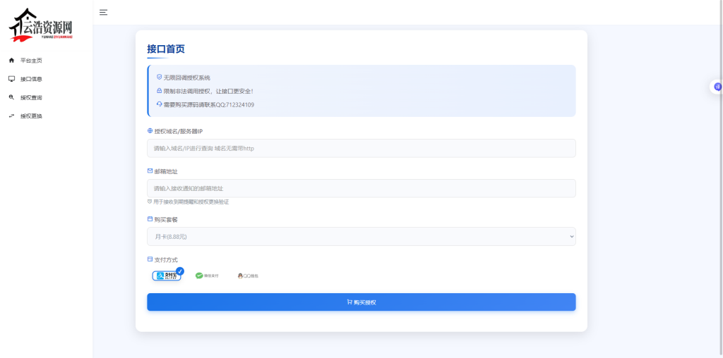Click the envelope icon beside 邮箱地址 label
Viewport: 723px width, 358px height.
click(x=150, y=171)
